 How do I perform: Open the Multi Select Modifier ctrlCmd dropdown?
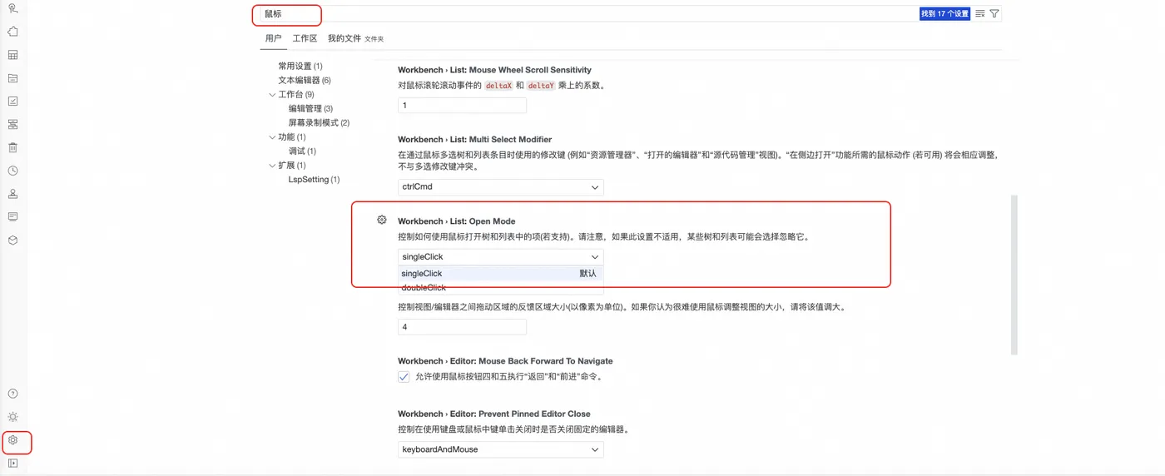pos(501,187)
